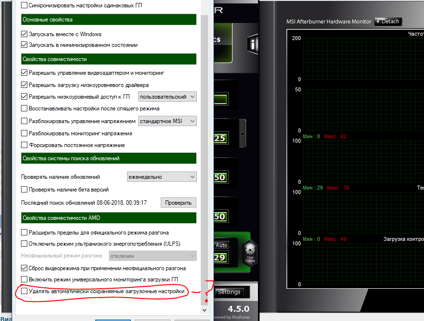This screenshot has width=424, height=321.
Task: Click the Свойства совместимости section header
Action: pyautogui.click(x=109, y=59)
